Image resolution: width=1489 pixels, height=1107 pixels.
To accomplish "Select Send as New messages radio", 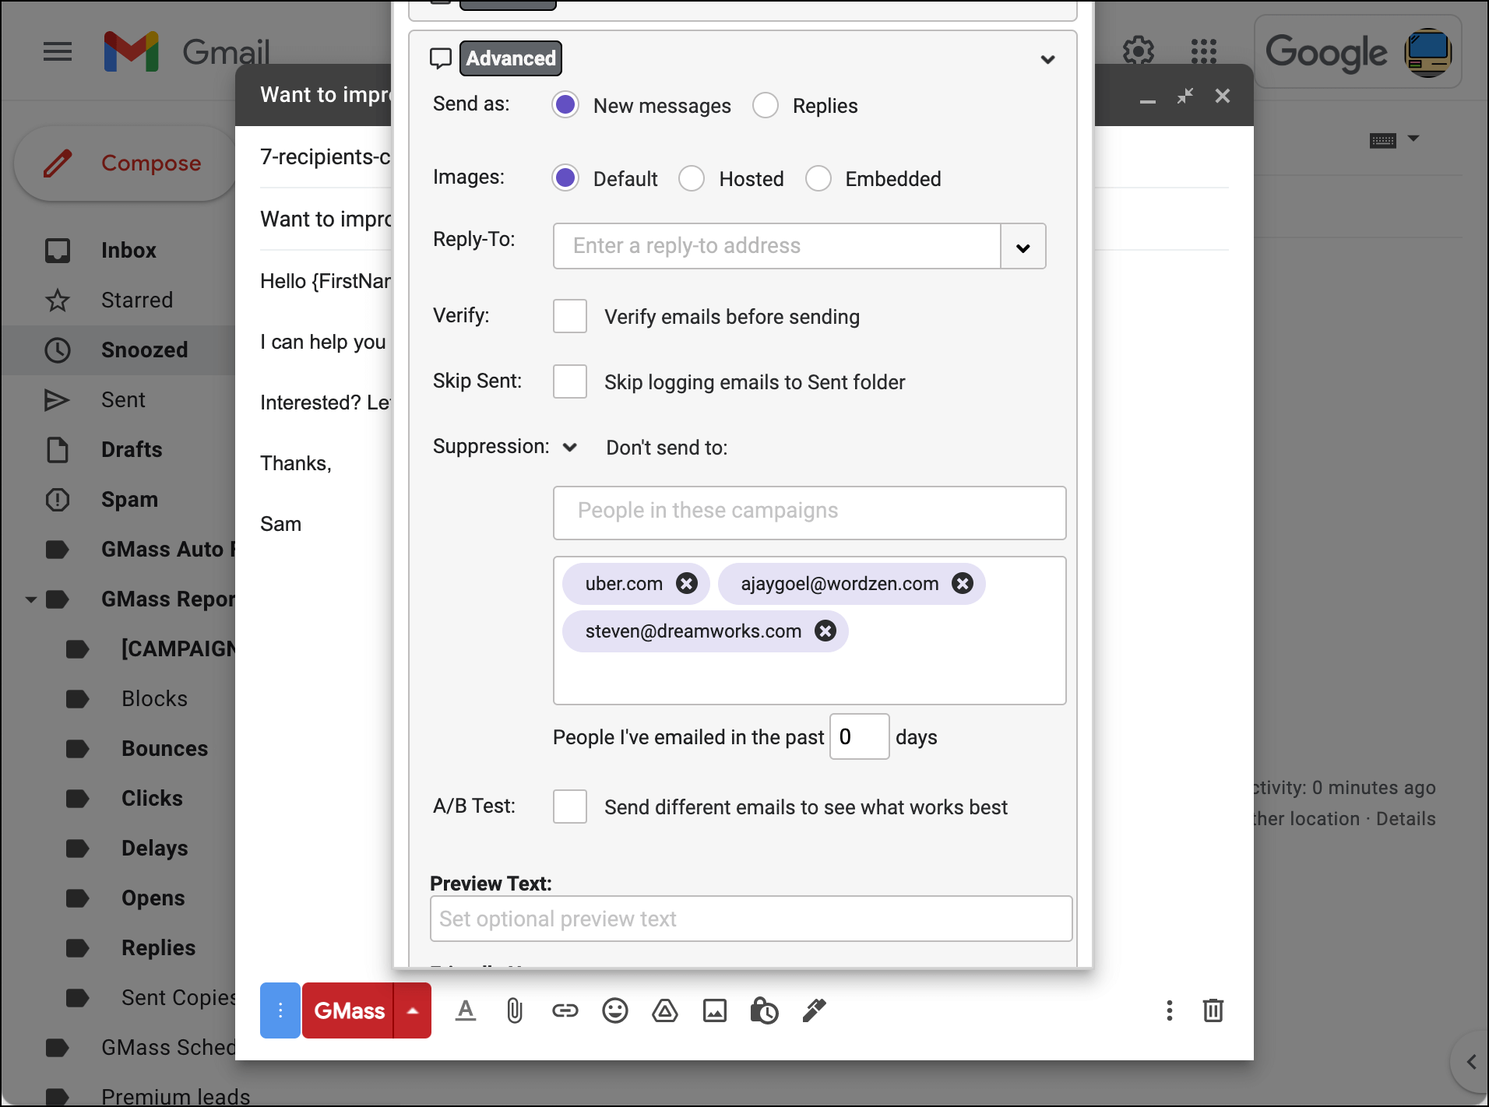I will coord(565,104).
